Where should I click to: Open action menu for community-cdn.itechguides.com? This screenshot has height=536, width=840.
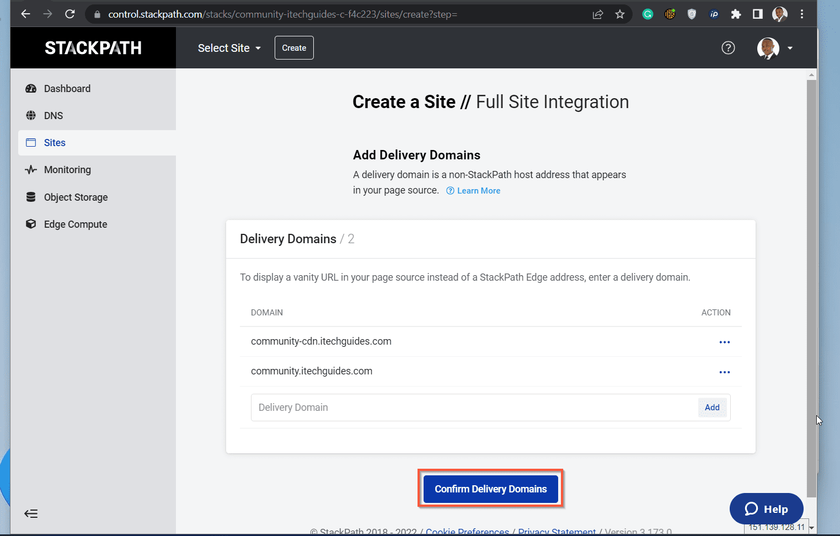724,342
